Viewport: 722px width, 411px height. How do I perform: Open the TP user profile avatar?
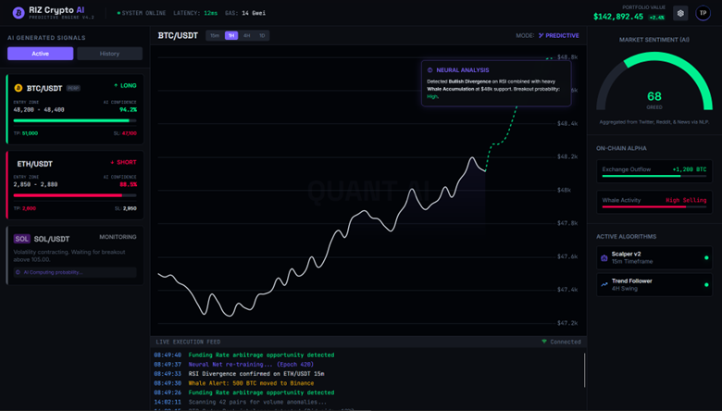pos(703,14)
